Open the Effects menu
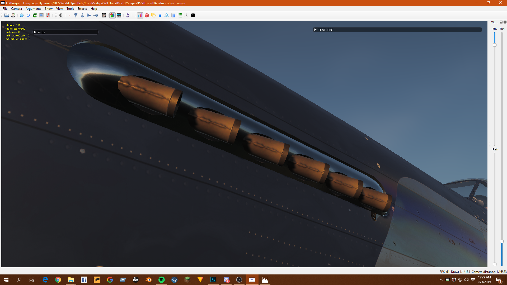Screen dimensions: 507x285 pyautogui.click(x=82, y=9)
